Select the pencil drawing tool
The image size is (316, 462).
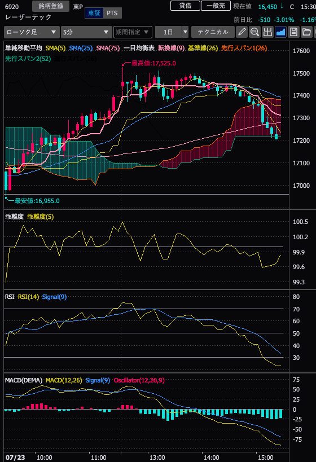pyautogui.click(x=242, y=32)
